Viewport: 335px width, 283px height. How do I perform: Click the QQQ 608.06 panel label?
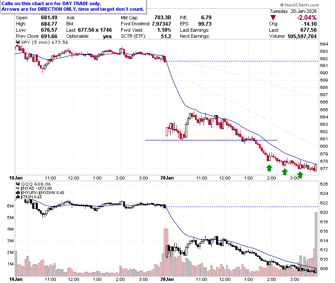tap(36, 184)
